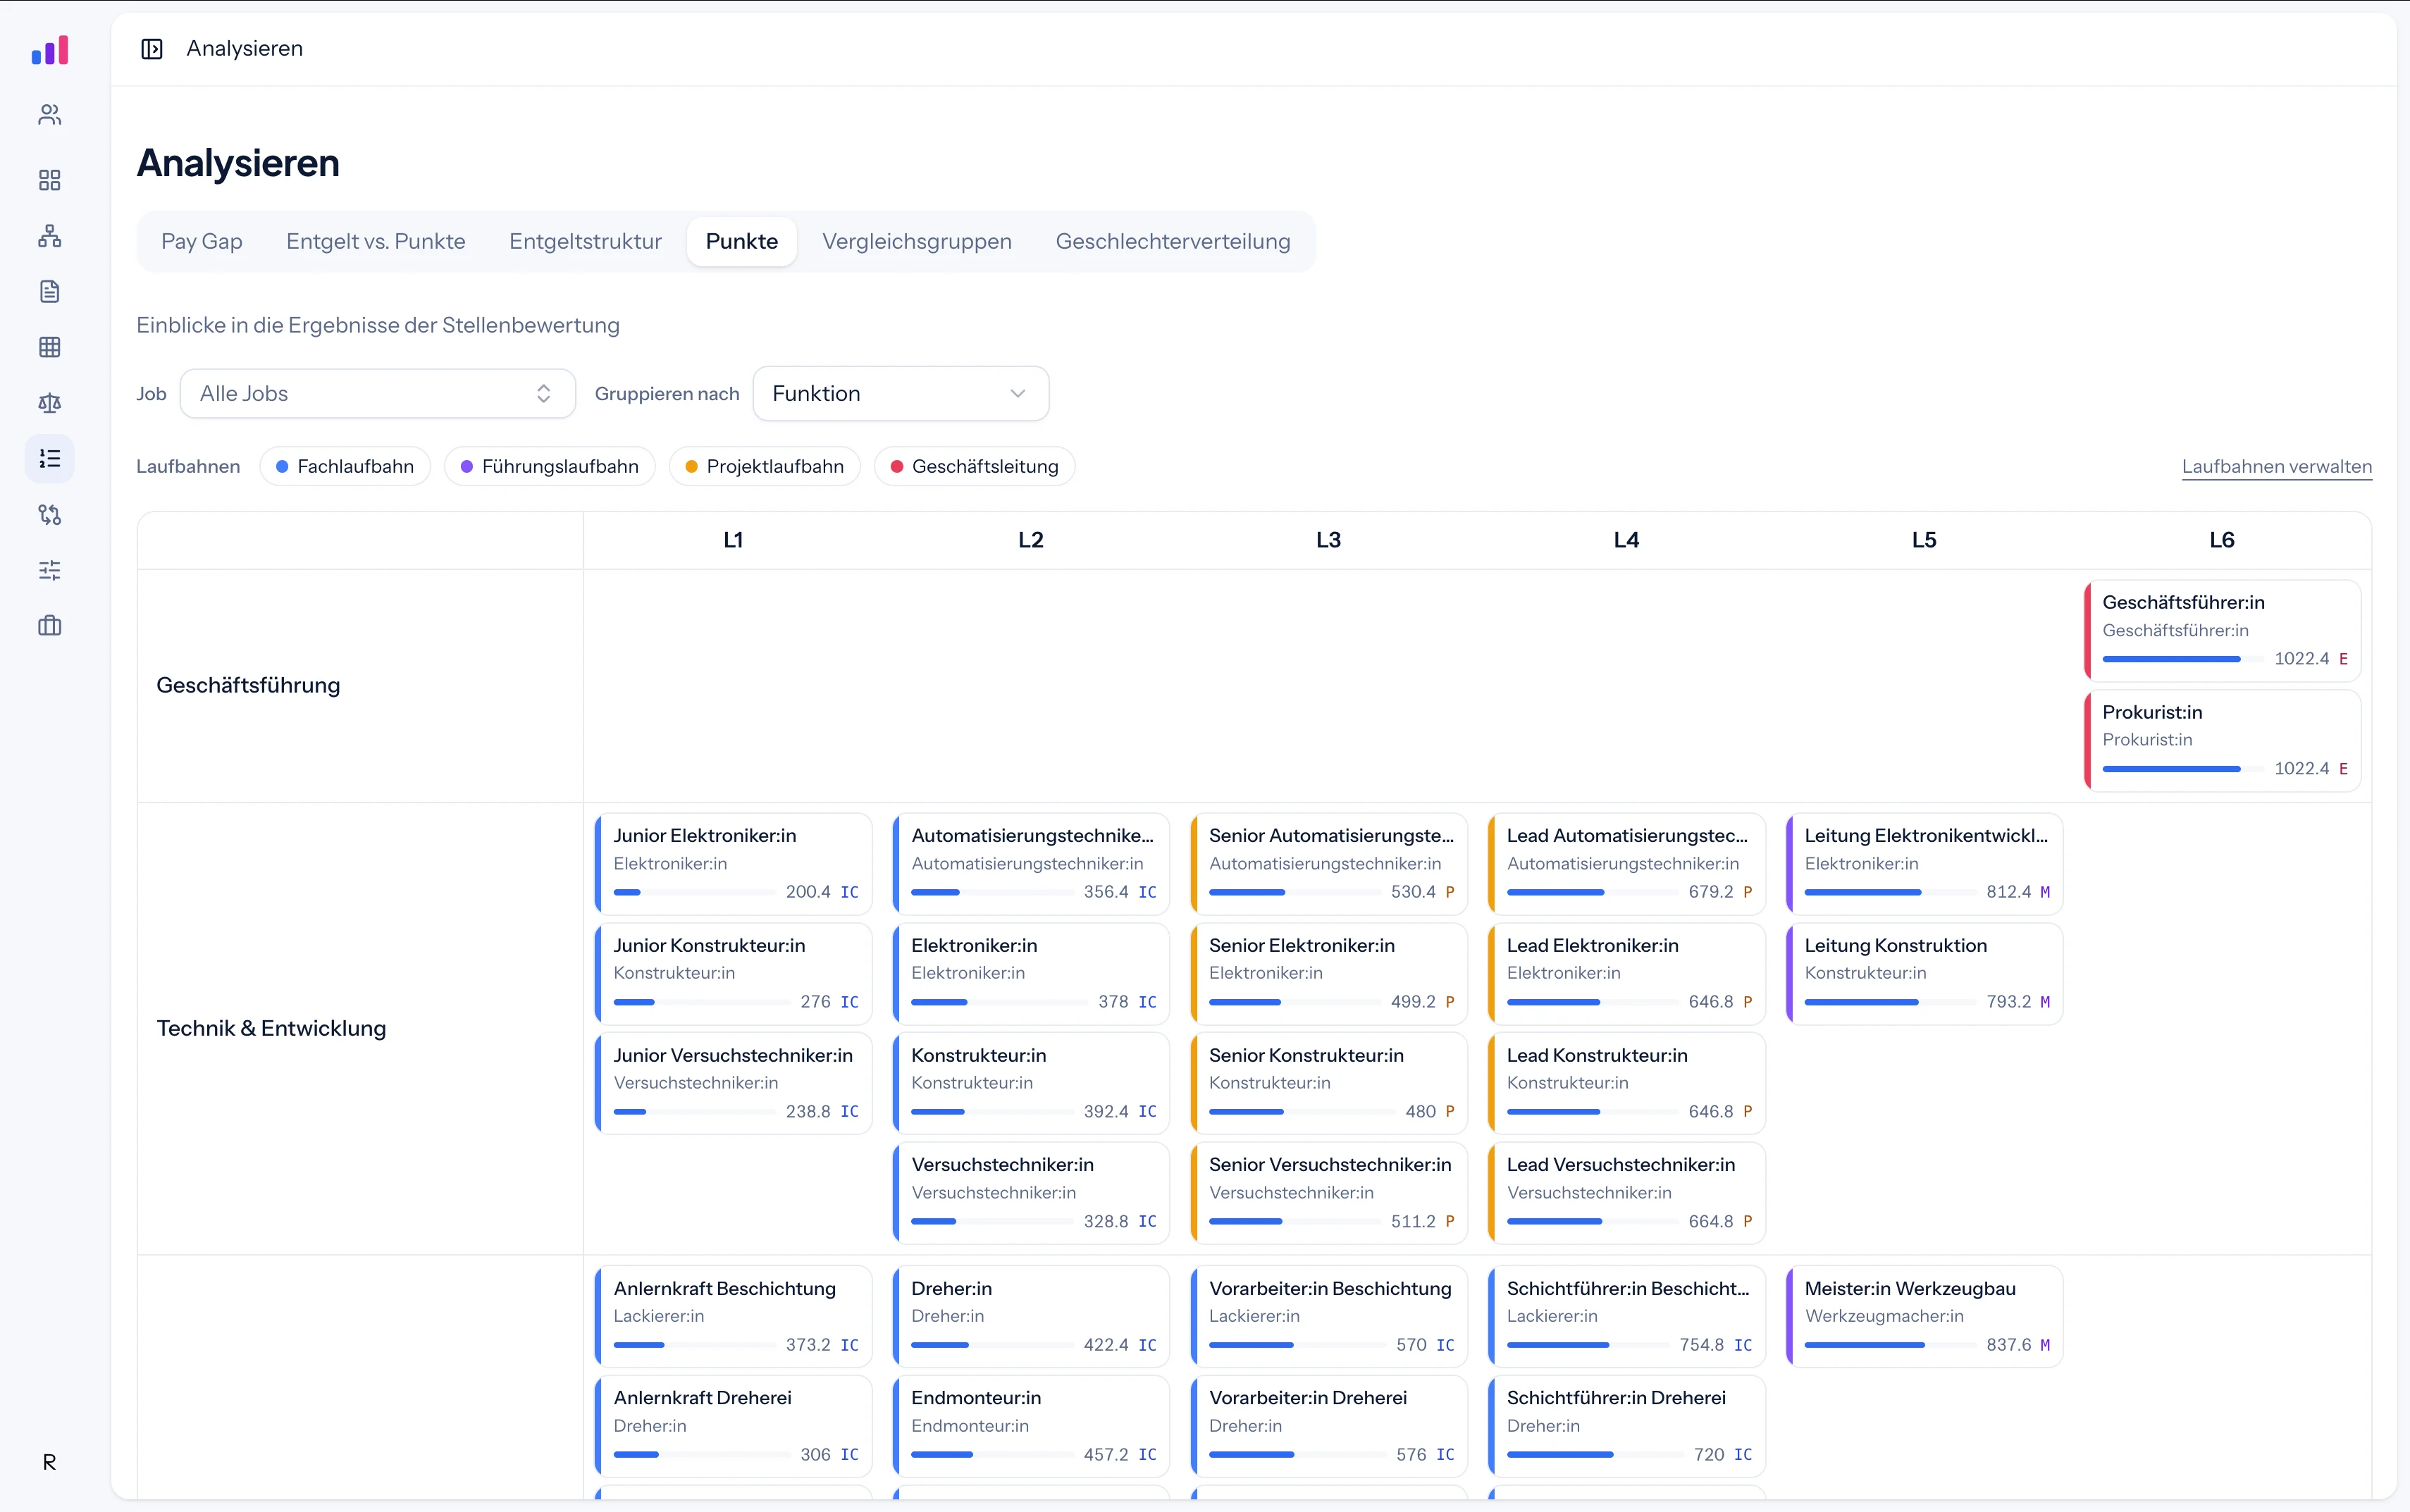The image size is (2410, 1512).
Task: Switch to Entgelt vs. Punkte tab
Action: coord(376,242)
